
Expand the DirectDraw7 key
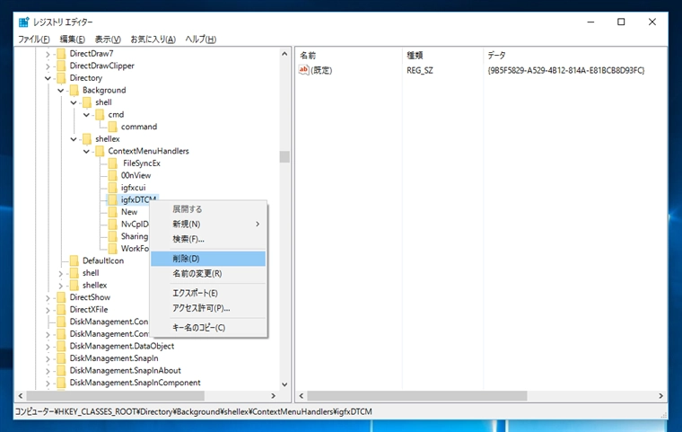click(x=48, y=54)
